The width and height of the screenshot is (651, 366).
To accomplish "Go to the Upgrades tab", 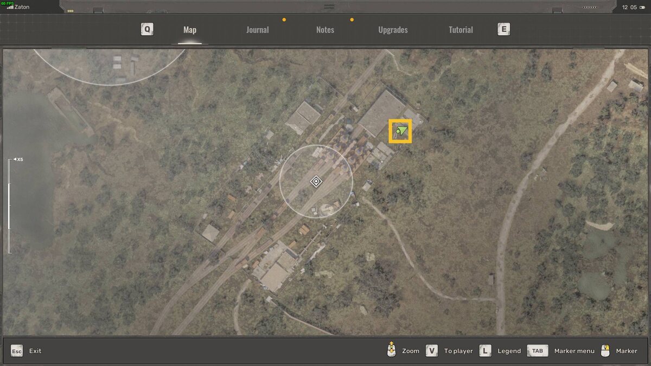I will 393,30.
